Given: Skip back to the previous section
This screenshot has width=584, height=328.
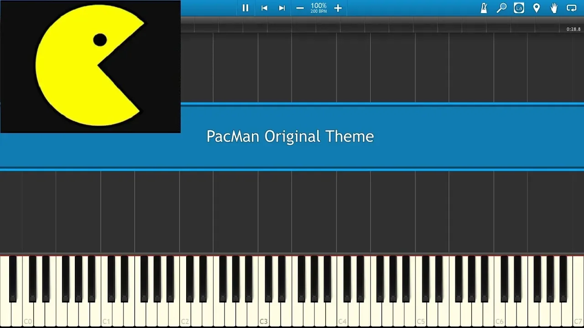Looking at the screenshot, I should click(x=264, y=8).
